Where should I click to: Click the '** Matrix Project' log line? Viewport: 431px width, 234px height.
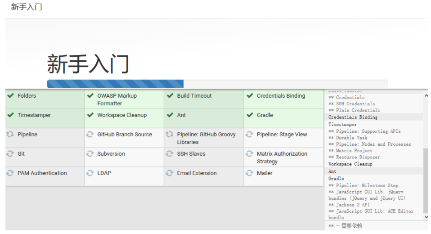[x=350, y=150]
